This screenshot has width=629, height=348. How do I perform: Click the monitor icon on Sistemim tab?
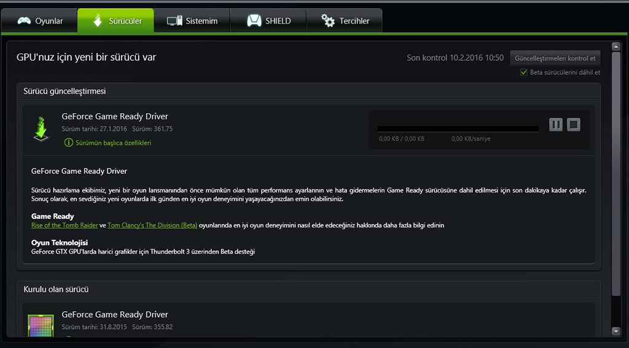pyautogui.click(x=174, y=22)
